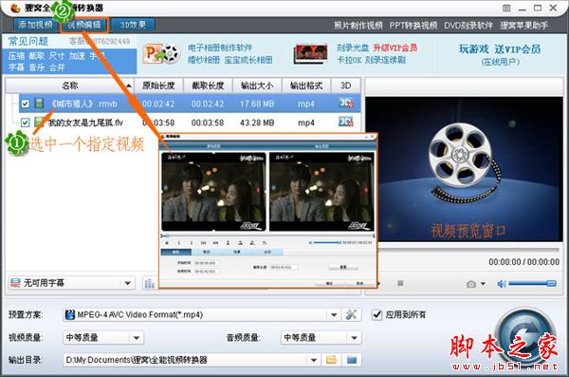Click the MPEG-4 format icon in preset box
The height and width of the screenshot is (377, 569).
point(69,314)
